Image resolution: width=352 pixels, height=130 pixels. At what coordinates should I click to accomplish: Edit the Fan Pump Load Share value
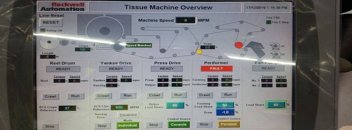click(276, 105)
